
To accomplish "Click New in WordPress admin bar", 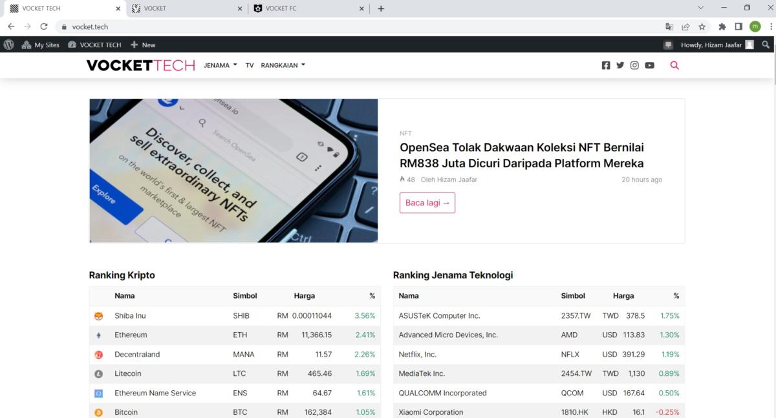I will tap(143, 45).
